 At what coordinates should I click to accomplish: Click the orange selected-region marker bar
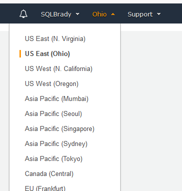tap(20, 53)
